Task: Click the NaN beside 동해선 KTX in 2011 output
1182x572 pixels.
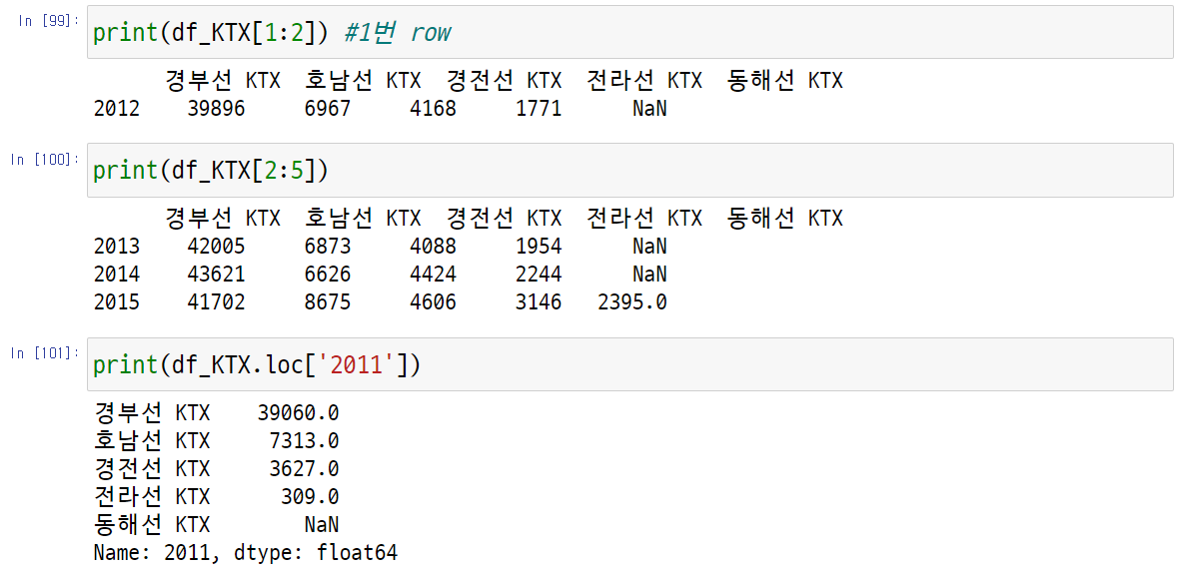Action: point(322,524)
